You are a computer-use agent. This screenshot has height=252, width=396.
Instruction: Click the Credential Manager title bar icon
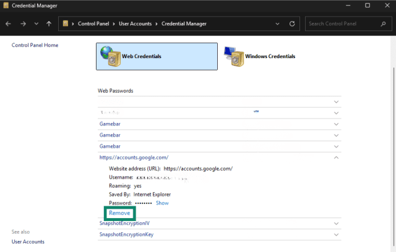[x=6, y=6]
